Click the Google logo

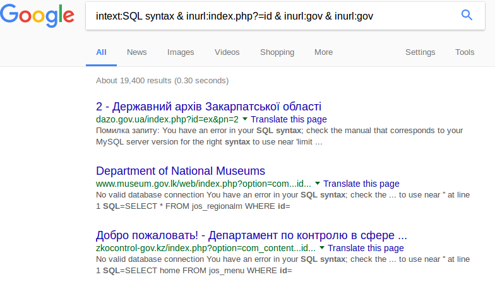coord(37,15)
